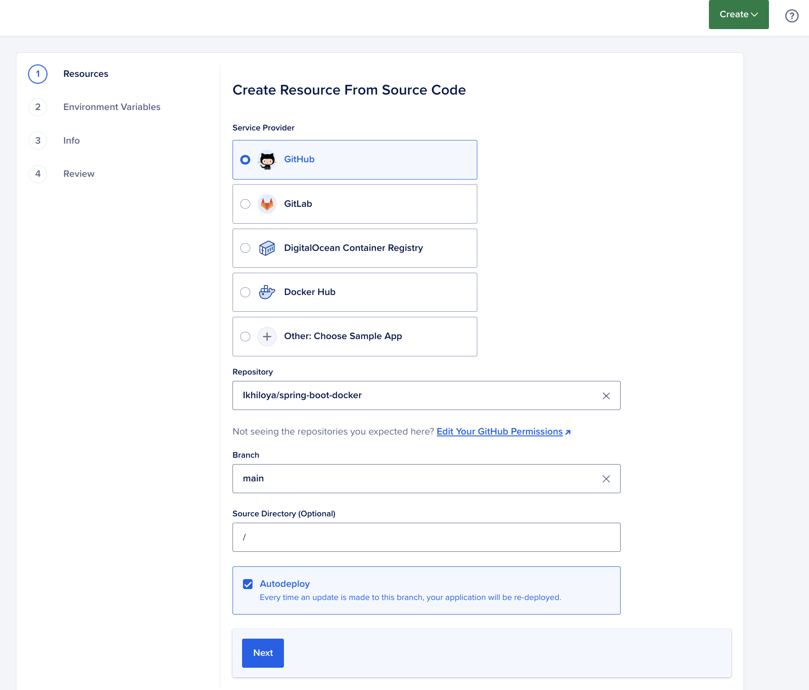Clear the selected repository with X
Screen dimensions: 809x690
[x=606, y=396]
